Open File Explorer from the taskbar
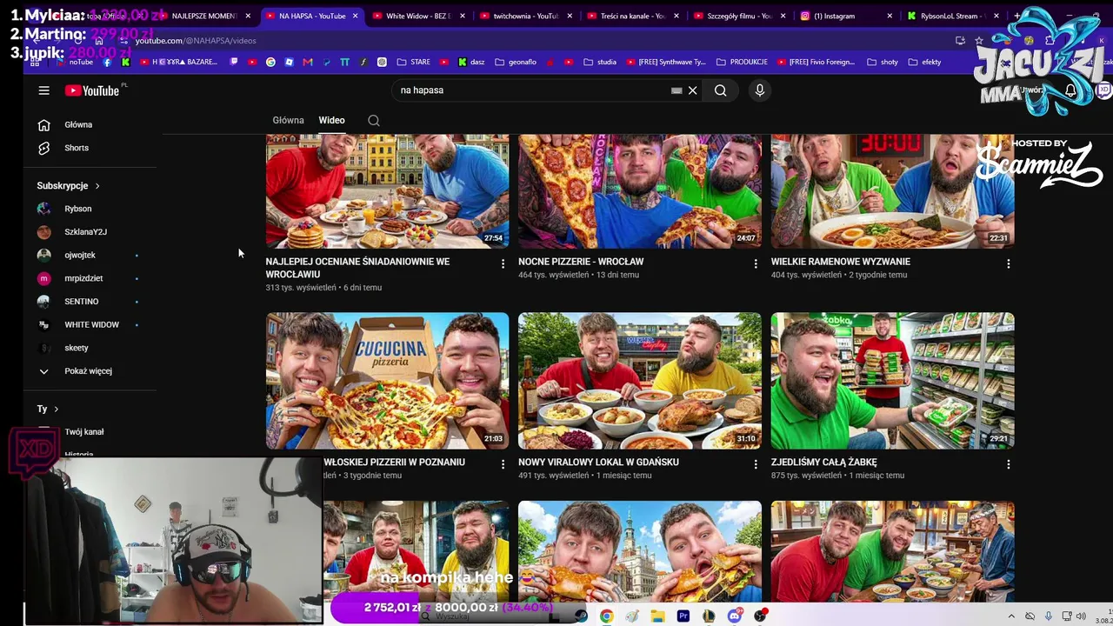1113x626 pixels. tap(657, 616)
